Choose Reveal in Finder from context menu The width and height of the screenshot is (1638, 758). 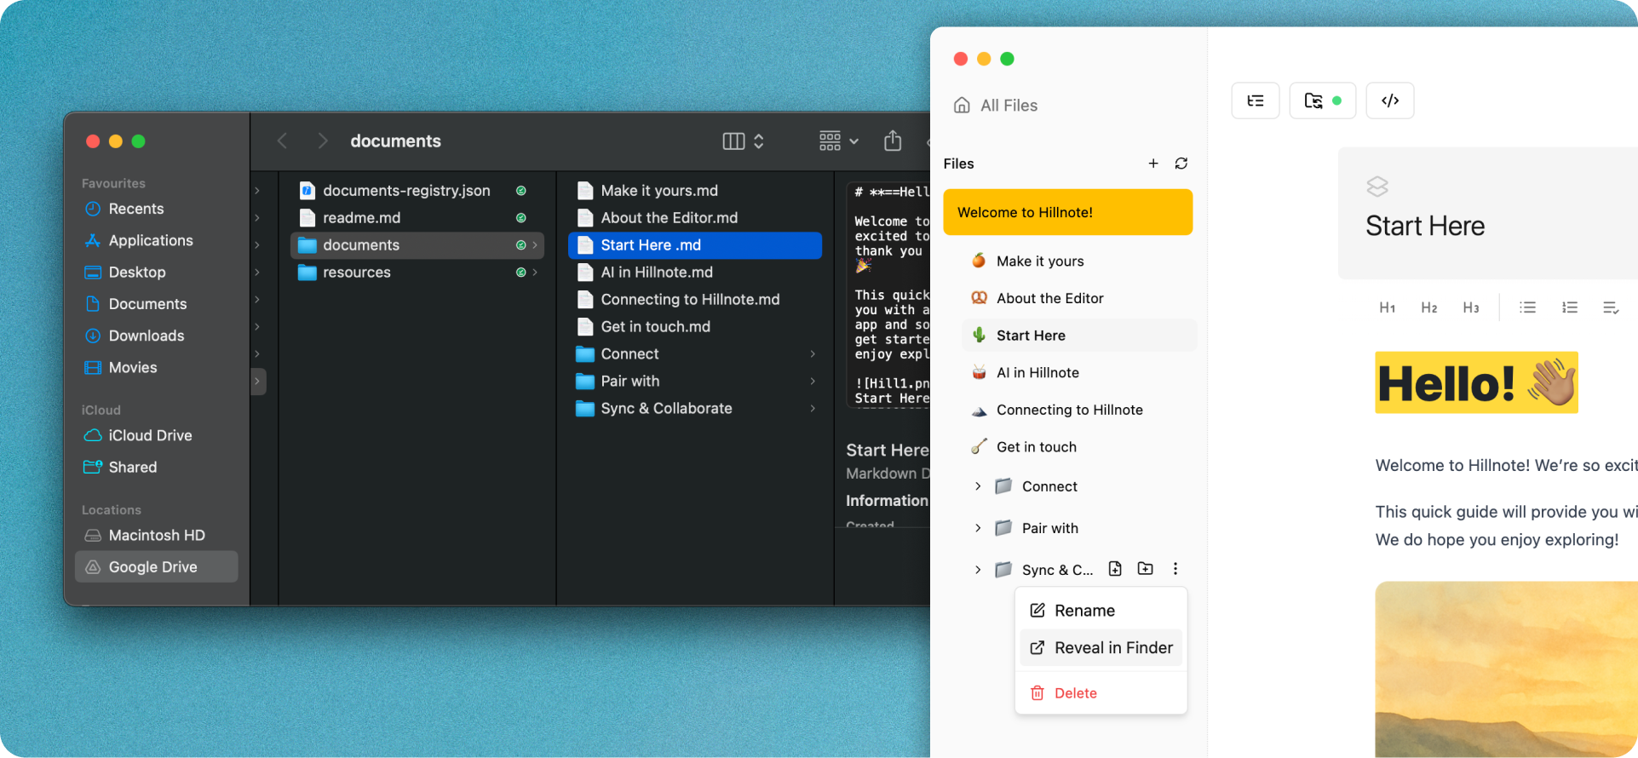(x=1101, y=648)
